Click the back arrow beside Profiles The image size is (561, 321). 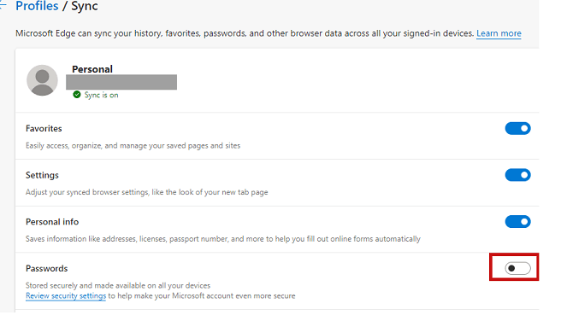click(3, 5)
